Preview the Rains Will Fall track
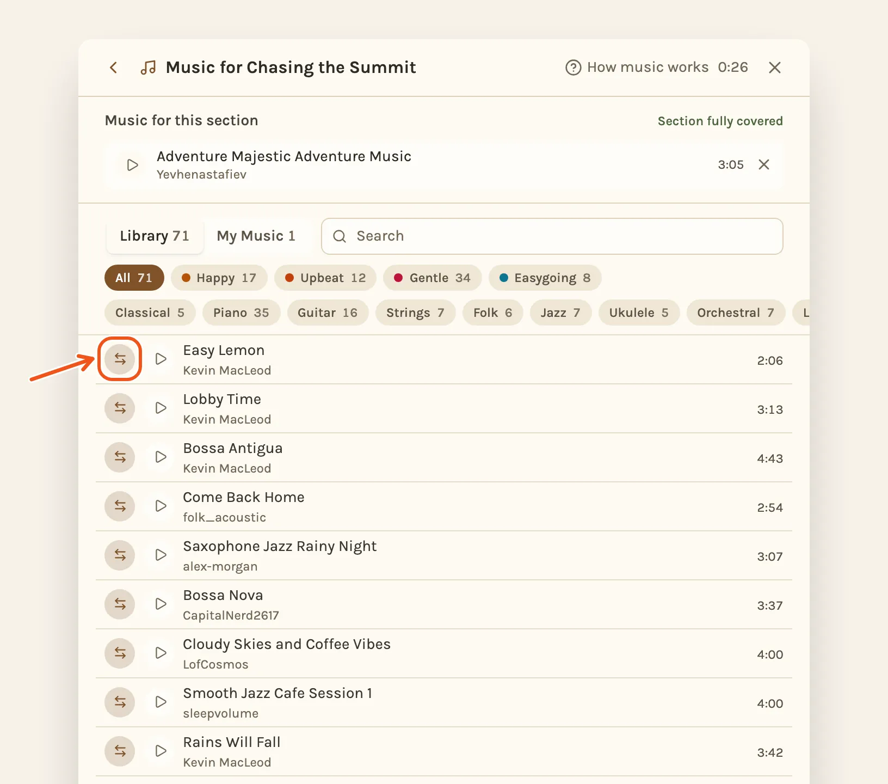 [161, 751]
